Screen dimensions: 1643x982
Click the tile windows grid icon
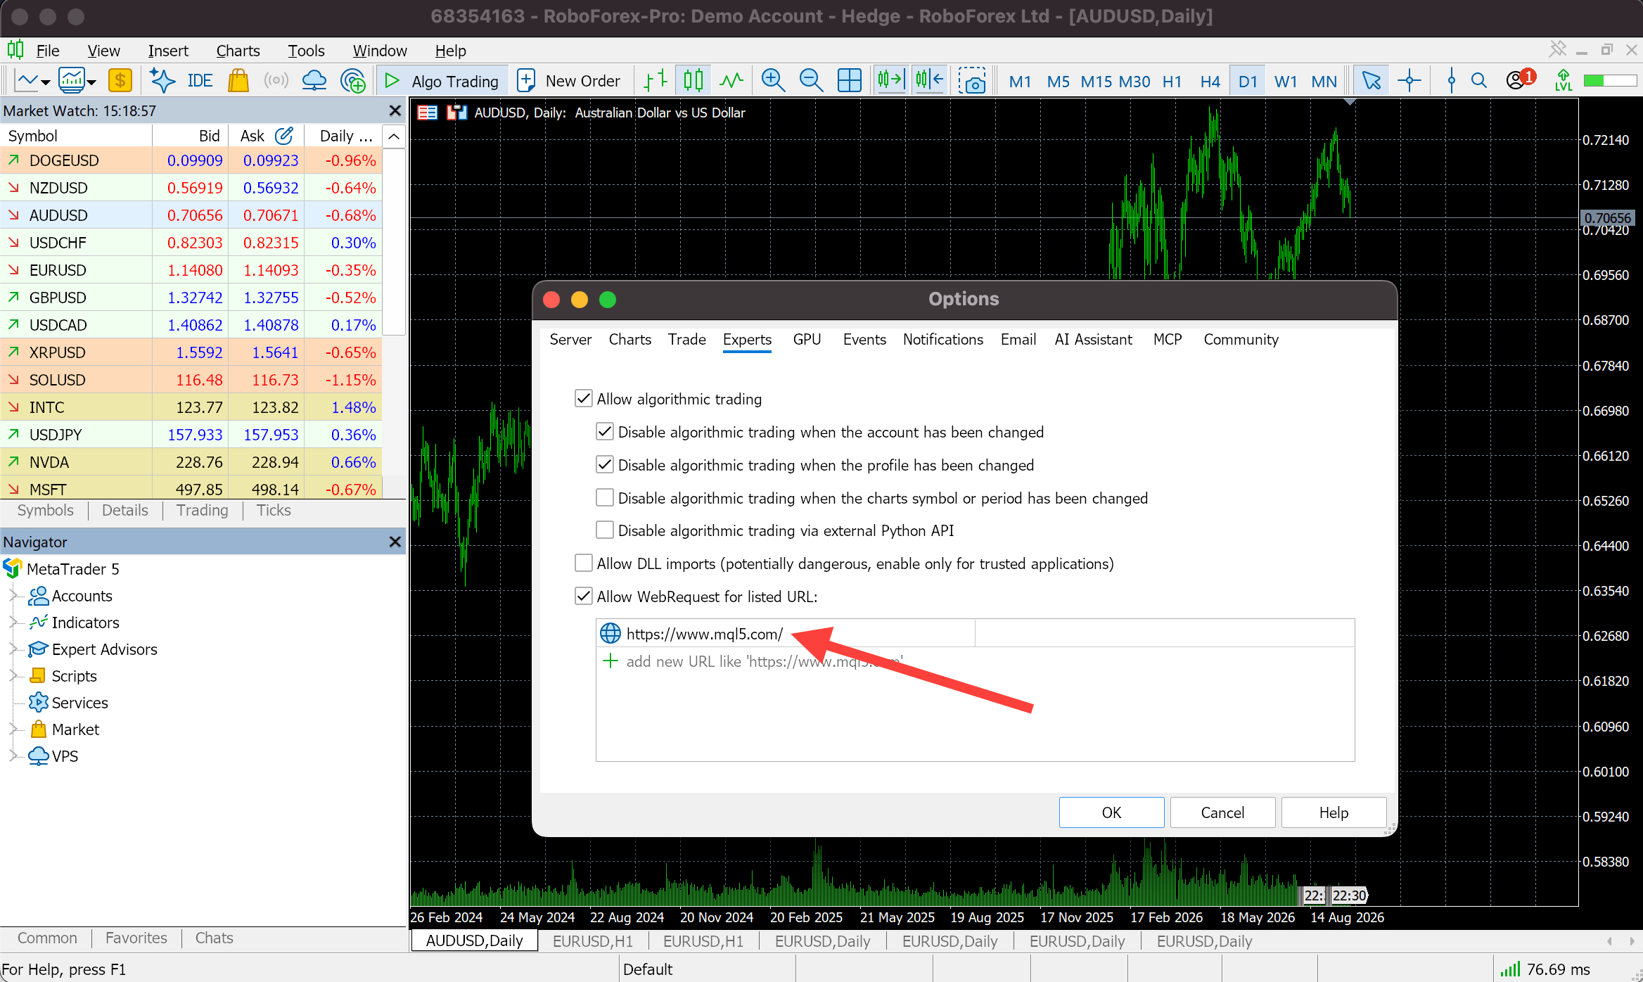[849, 81]
